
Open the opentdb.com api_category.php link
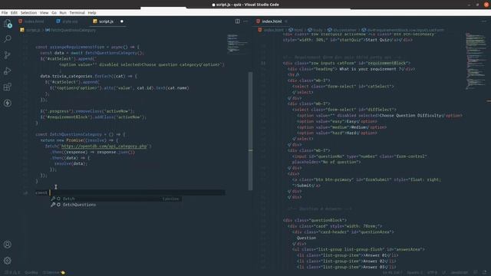[x=104, y=146]
